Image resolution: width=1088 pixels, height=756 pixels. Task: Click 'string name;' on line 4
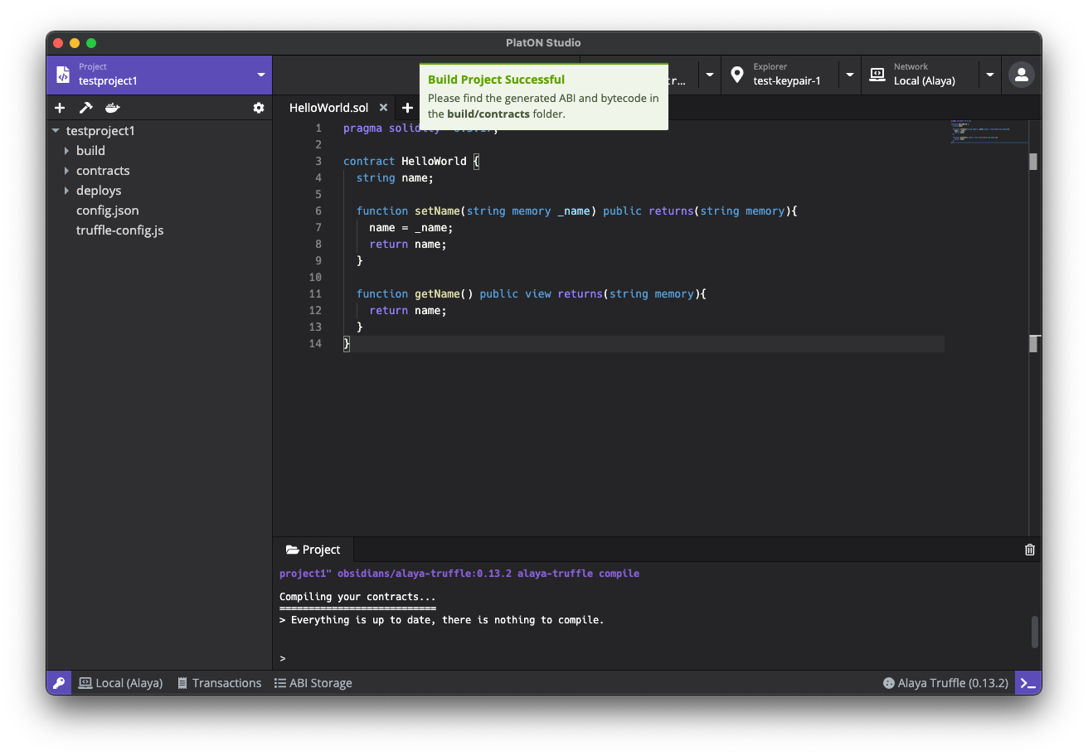[395, 177]
